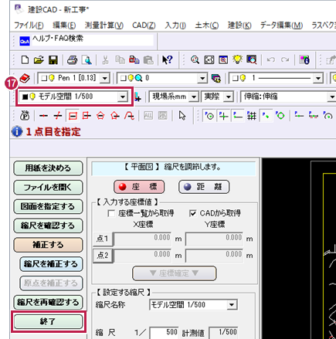
Task: Open file with the folder icon
Action: (x=39, y=60)
